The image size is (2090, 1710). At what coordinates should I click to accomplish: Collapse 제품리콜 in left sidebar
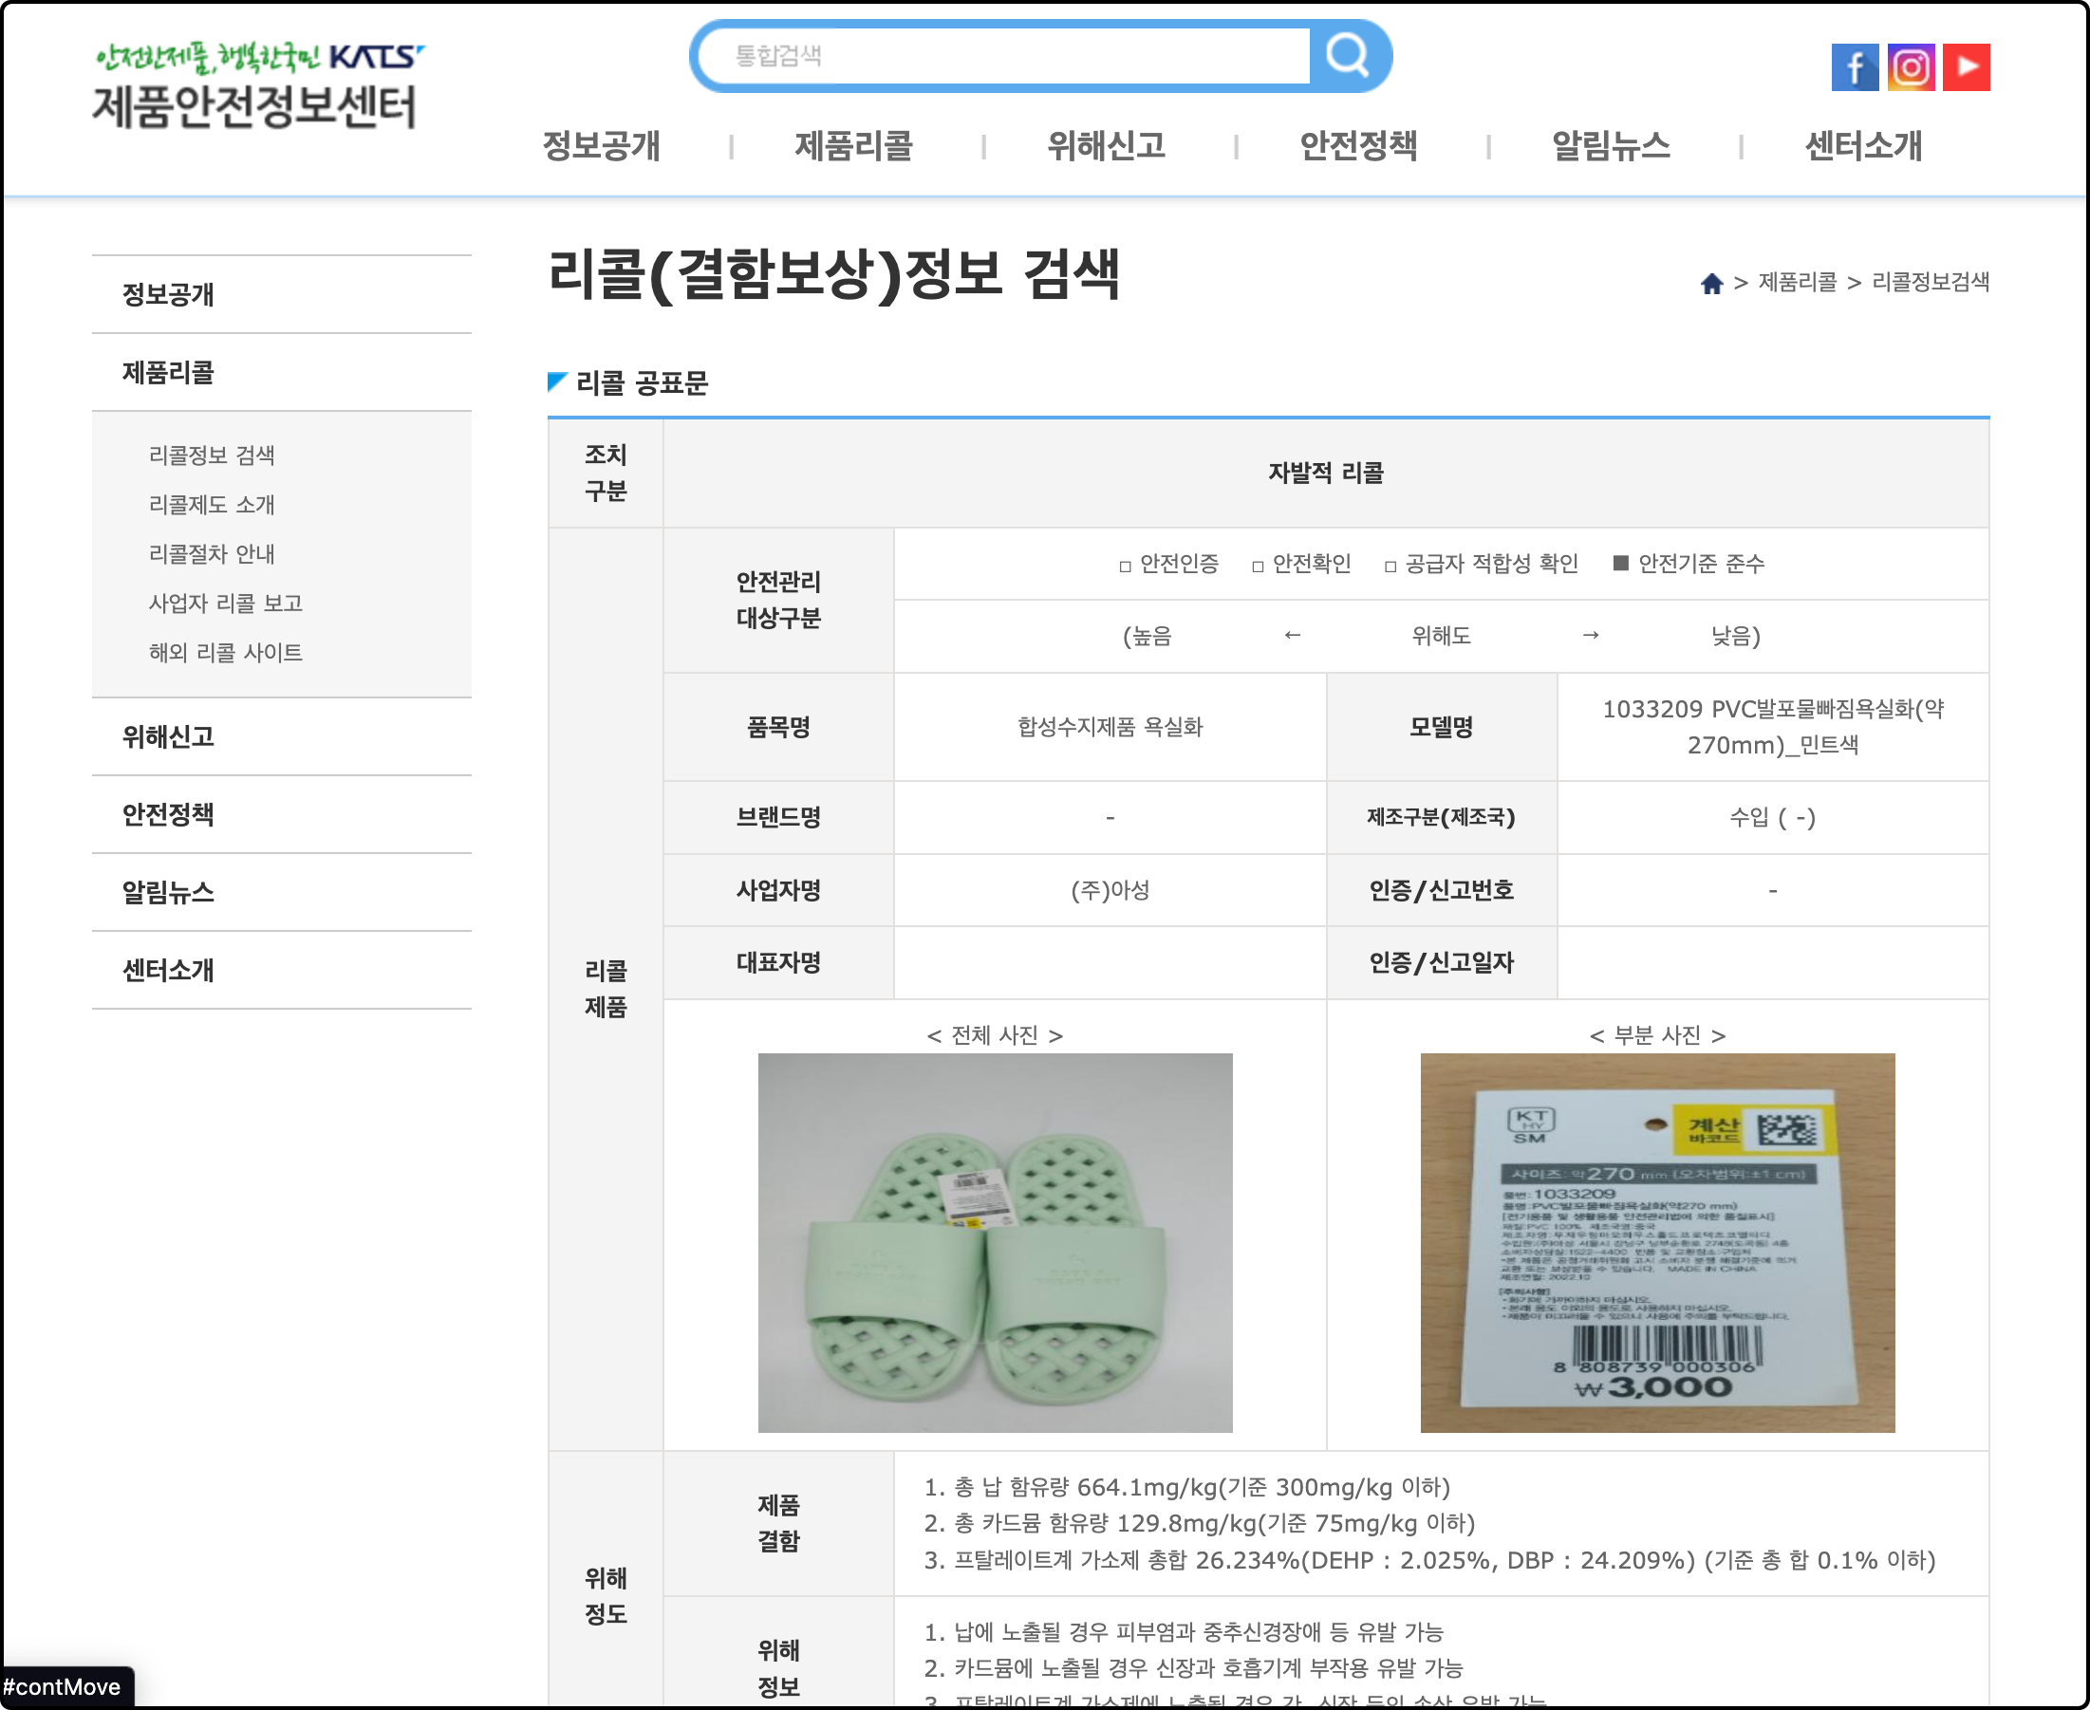(x=281, y=372)
